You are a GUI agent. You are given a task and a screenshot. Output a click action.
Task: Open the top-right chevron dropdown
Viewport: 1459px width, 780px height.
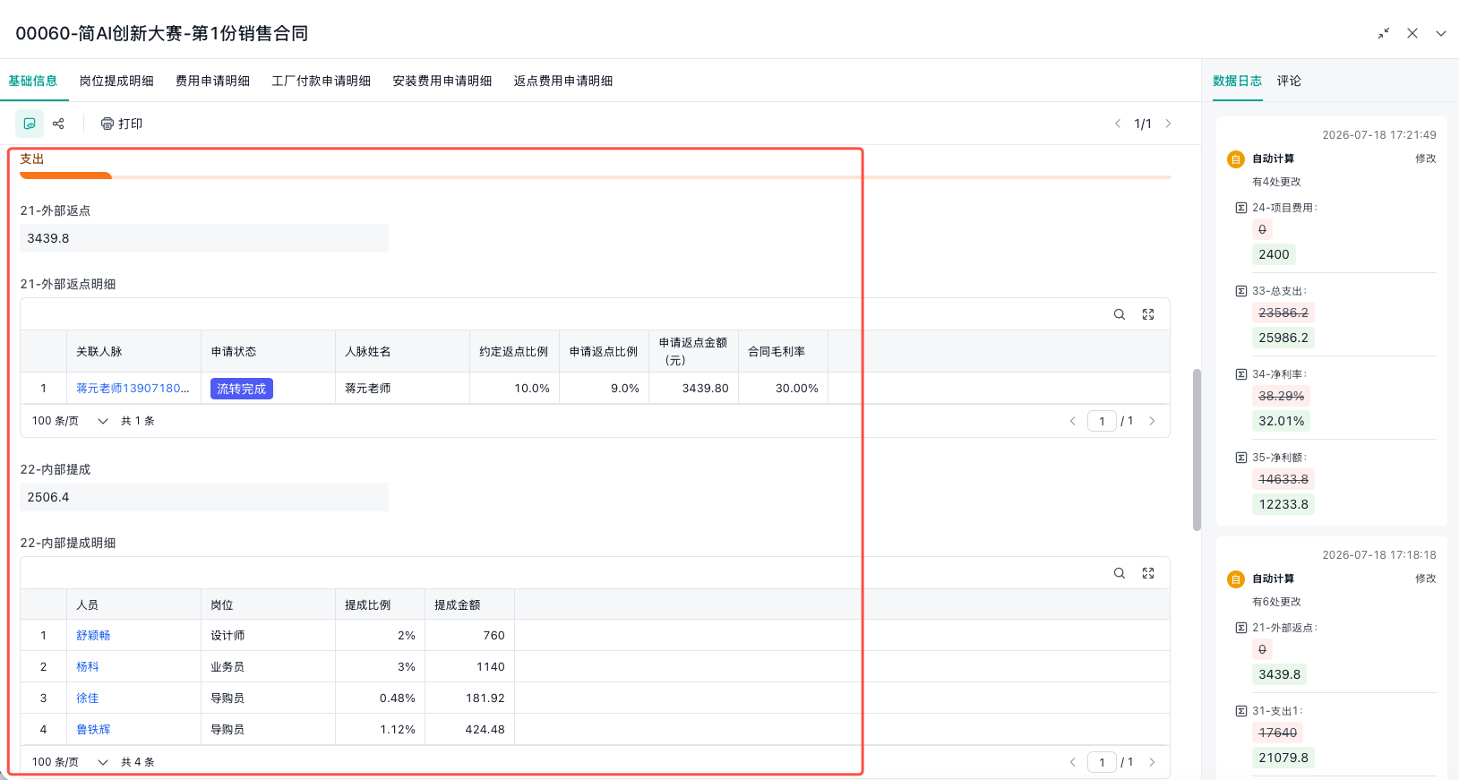pos(1441,33)
